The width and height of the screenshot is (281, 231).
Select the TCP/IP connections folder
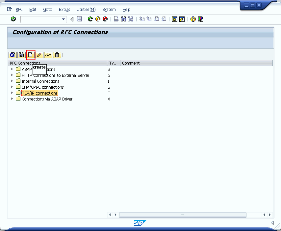[x=39, y=93]
